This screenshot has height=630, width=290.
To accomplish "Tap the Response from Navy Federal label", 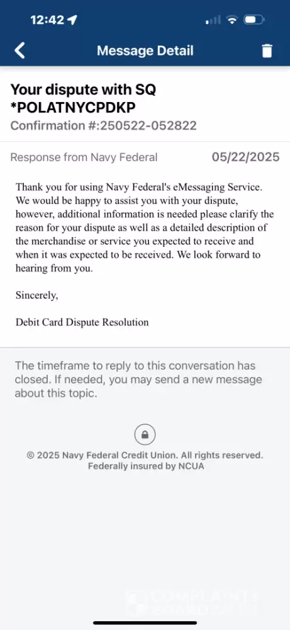I will click(84, 157).
